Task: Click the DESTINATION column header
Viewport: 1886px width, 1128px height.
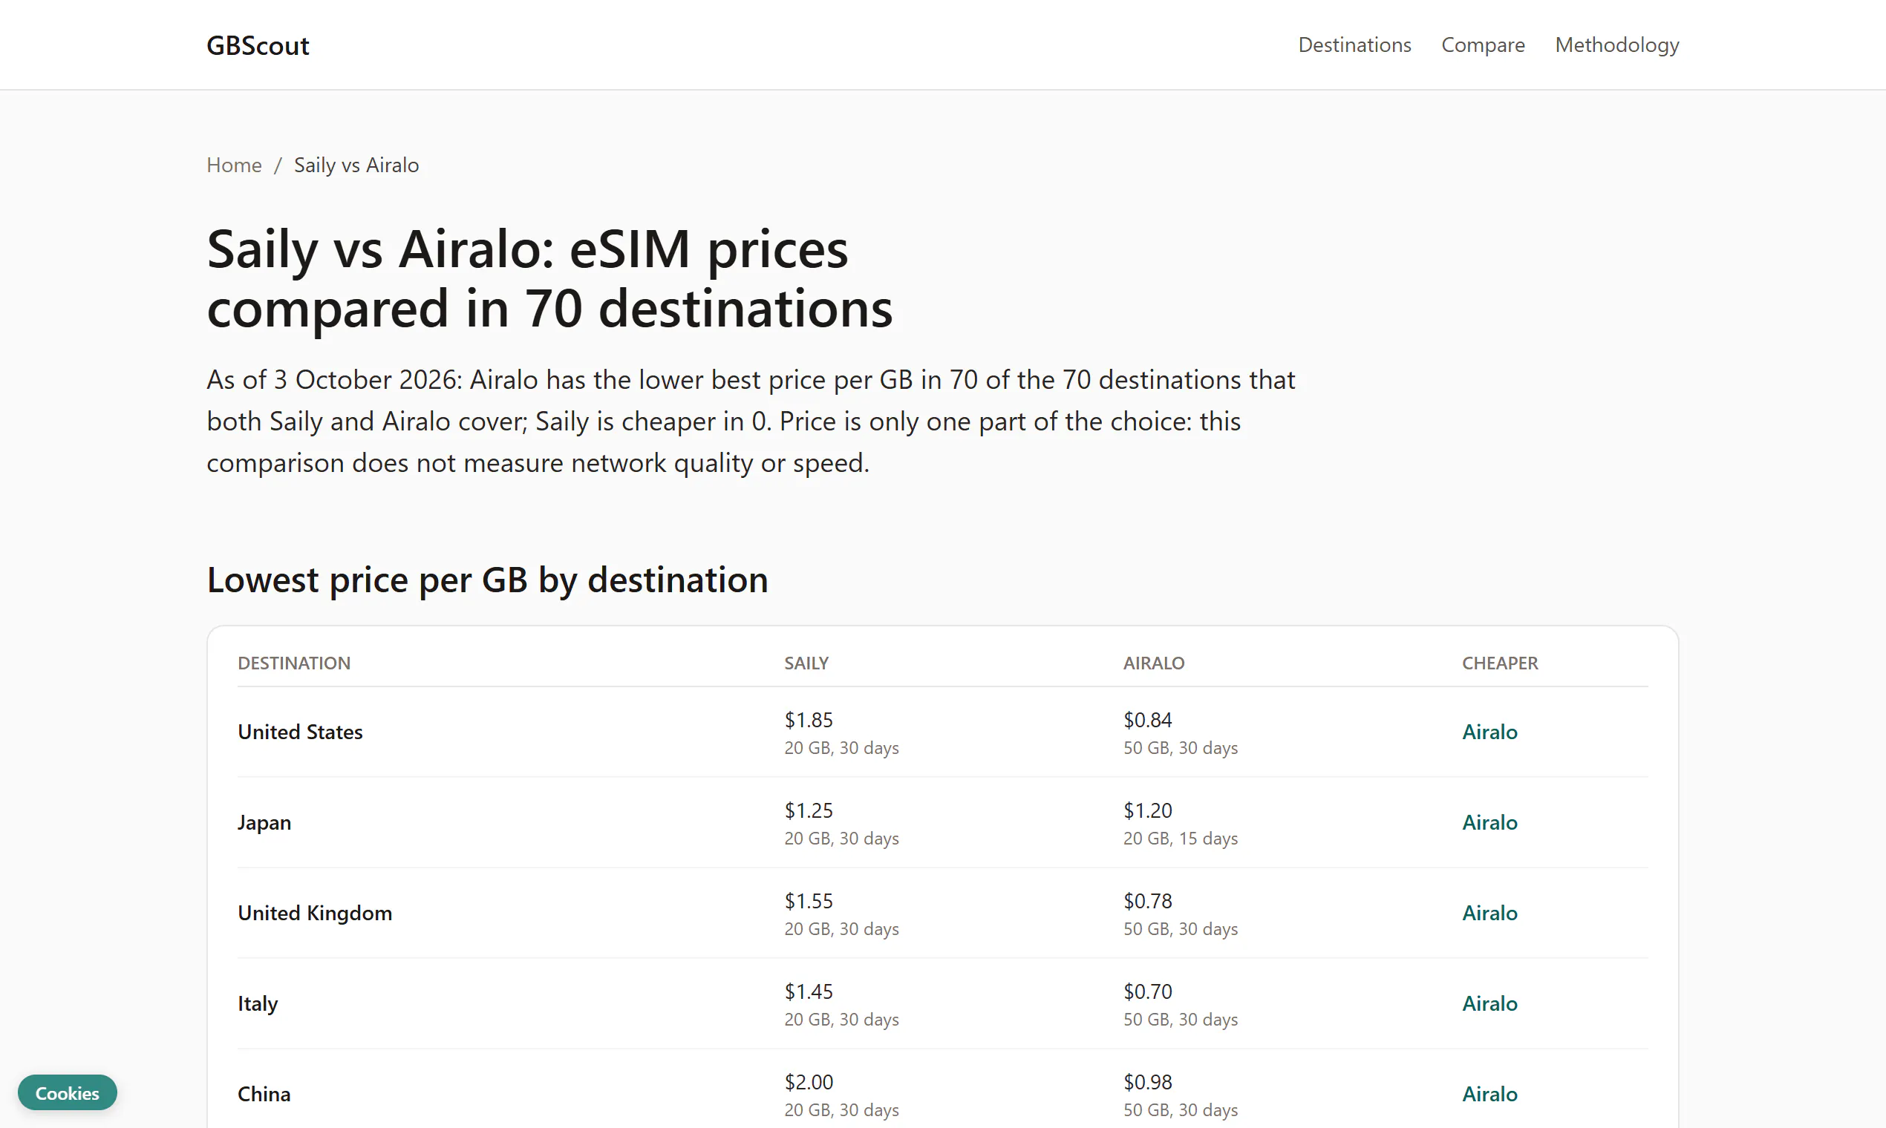Action: coord(293,663)
